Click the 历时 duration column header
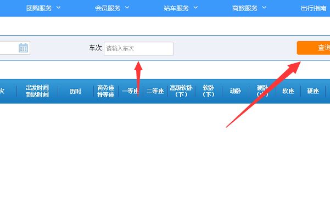This screenshot has width=330, height=220. [75, 91]
